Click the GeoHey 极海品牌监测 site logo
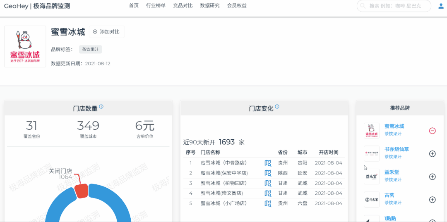This screenshot has width=447, height=222. [x=37, y=6]
